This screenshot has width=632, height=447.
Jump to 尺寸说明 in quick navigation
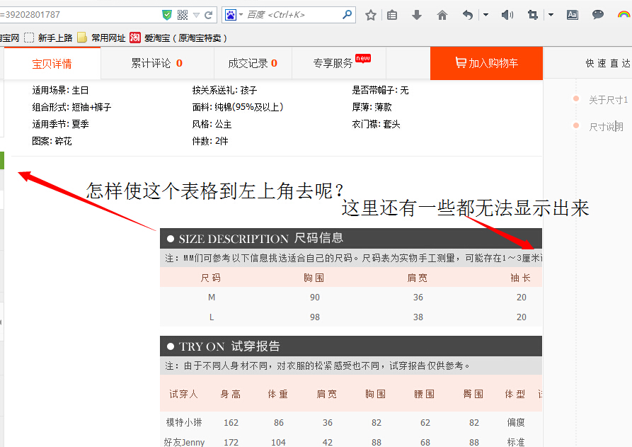tap(606, 127)
